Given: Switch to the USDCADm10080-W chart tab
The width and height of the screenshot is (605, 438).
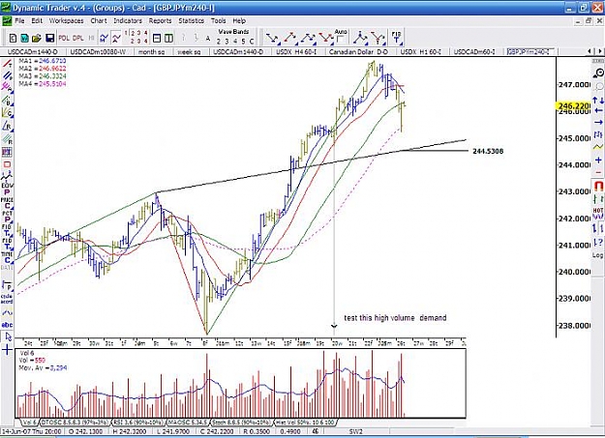Looking at the screenshot, I should 98,51.
